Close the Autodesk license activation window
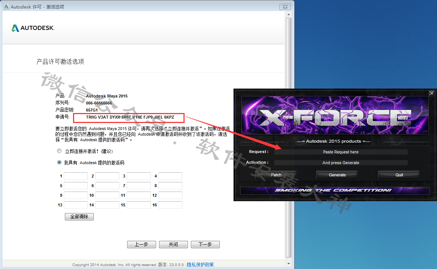This screenshot has width=437, height=269. tap(285, 7)
